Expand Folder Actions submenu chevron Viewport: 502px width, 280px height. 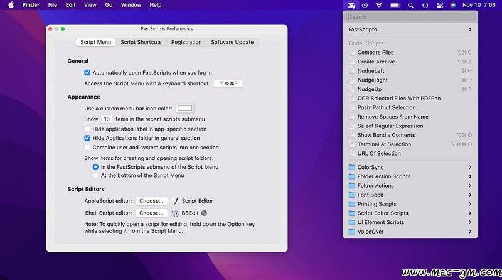pyautogui.click(x=469, y=185)
